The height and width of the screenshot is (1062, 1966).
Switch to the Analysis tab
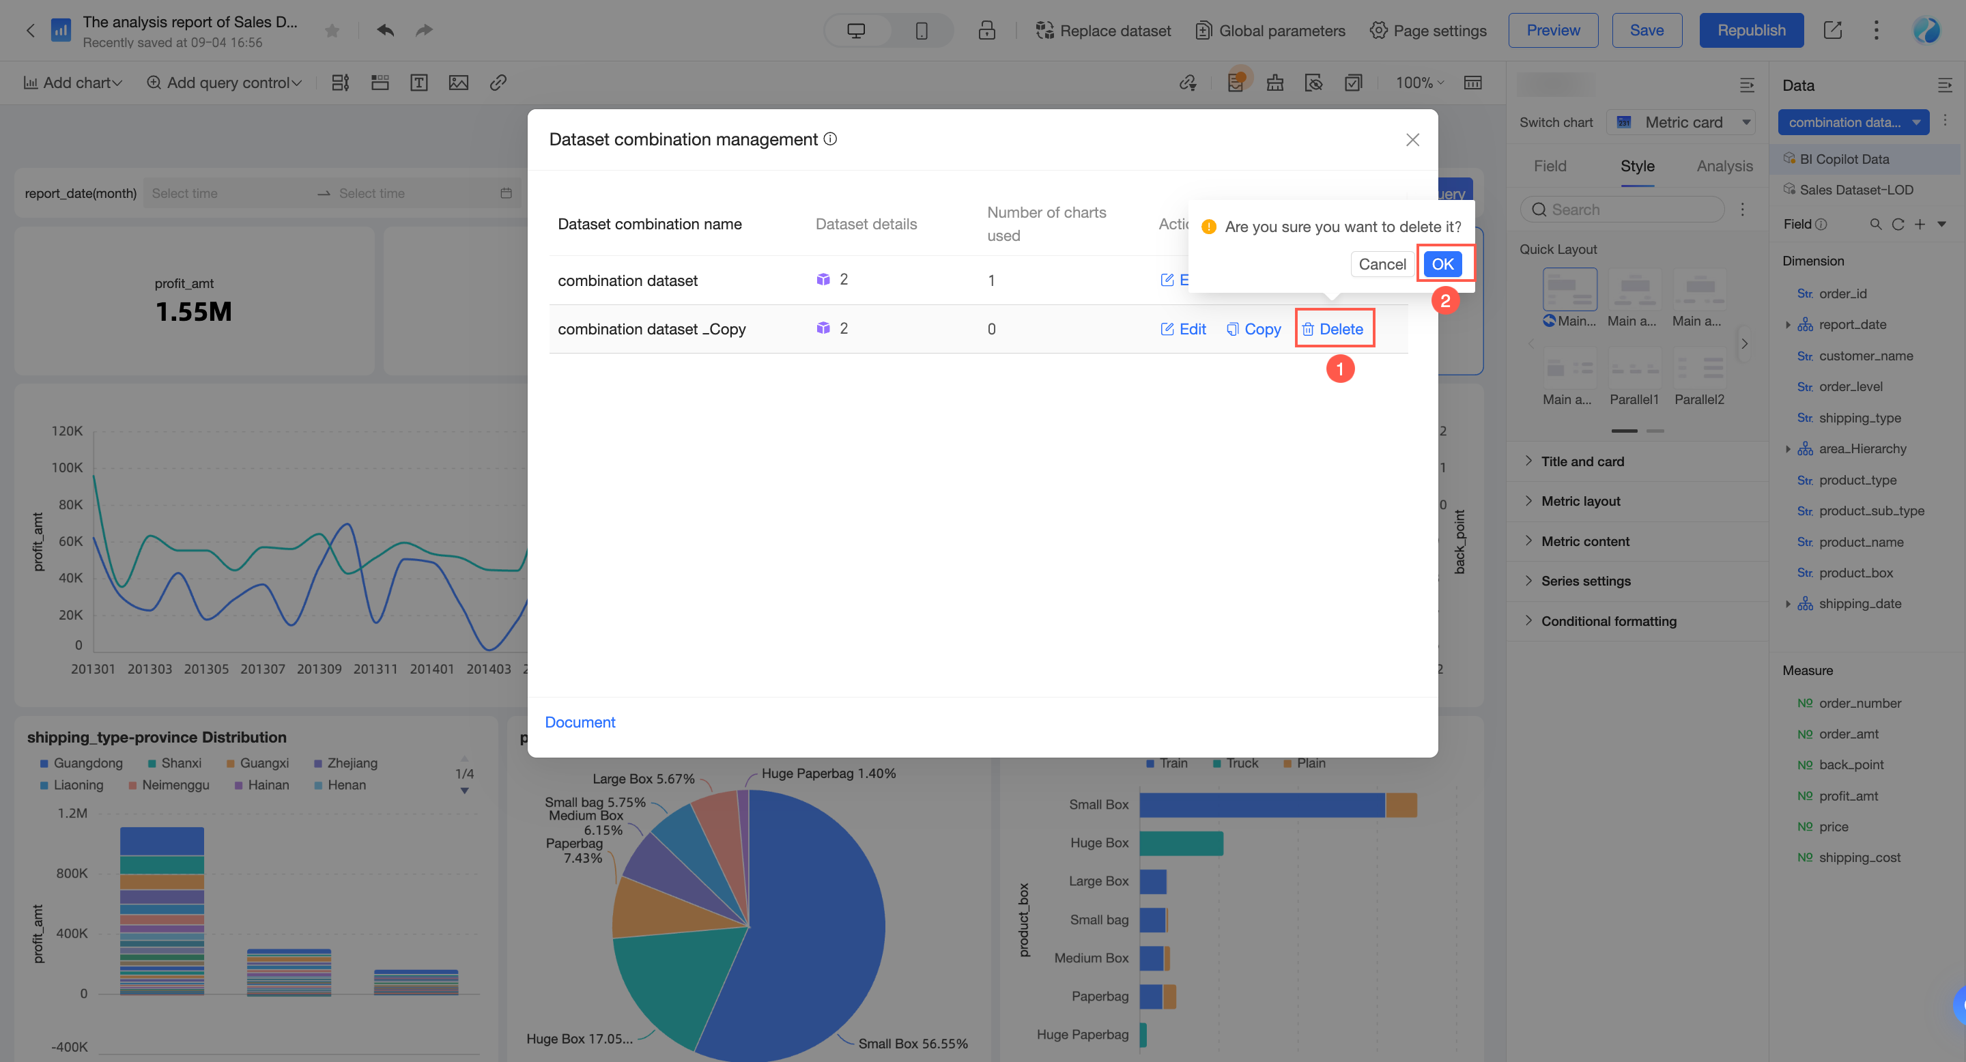click(x=1724, y=166)
